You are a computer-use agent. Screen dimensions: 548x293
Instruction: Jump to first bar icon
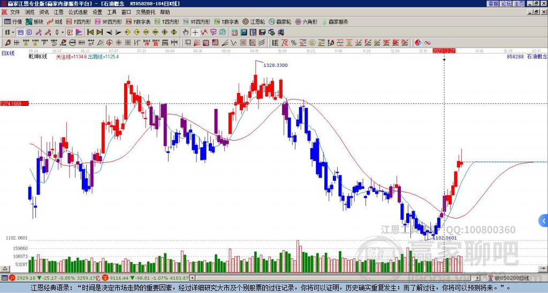click(x=90, y=33)
